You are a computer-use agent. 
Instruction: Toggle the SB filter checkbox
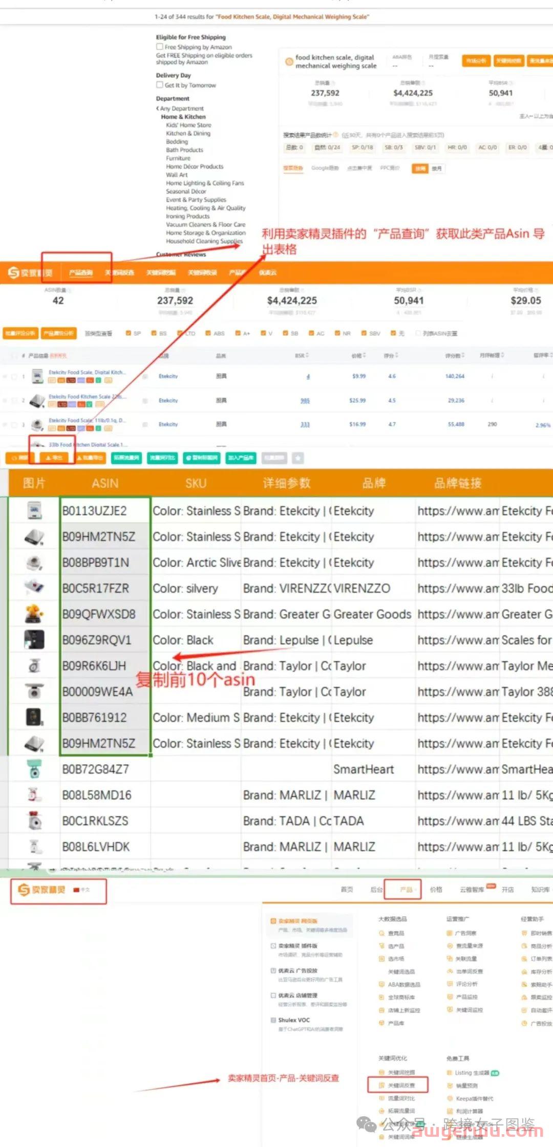286,333
